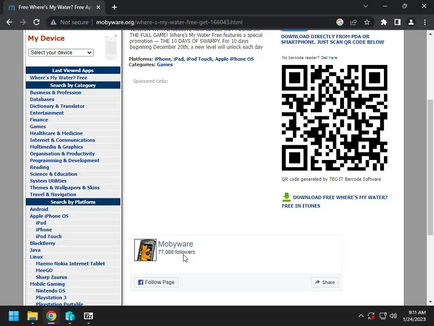Open the Entertainment category

point(47,113)
